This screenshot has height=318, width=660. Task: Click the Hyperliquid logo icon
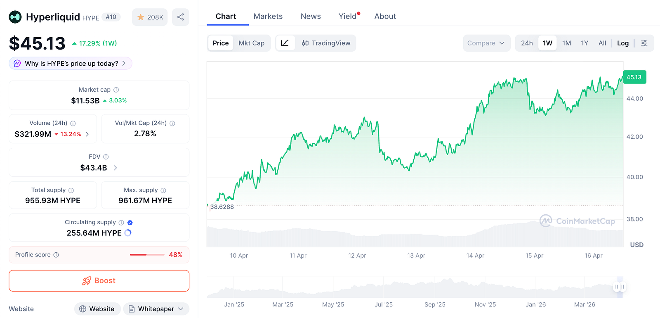click(15, 17)
